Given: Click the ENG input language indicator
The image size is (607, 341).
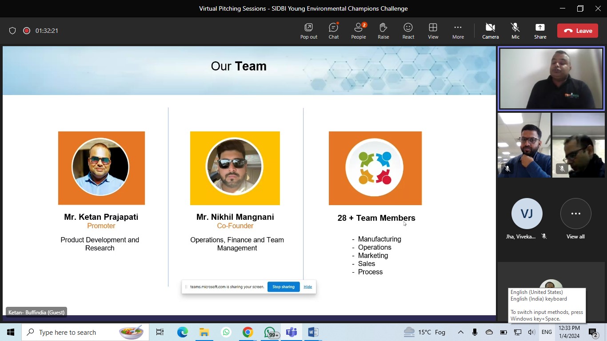Looking at the screenshot, I should [547, 332].
